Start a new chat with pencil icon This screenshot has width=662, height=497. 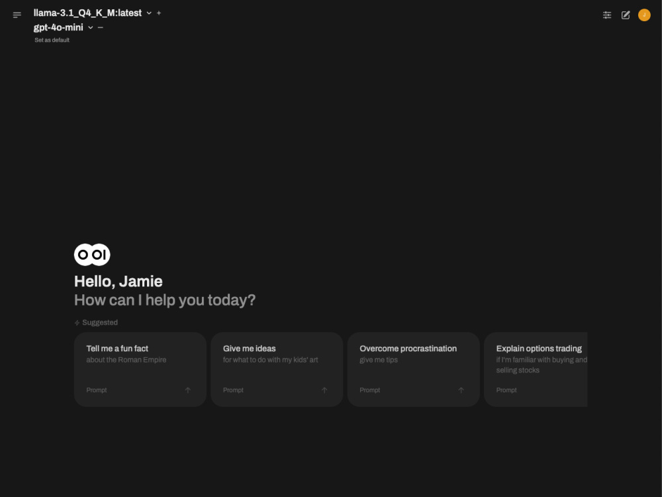click(626, 15)
